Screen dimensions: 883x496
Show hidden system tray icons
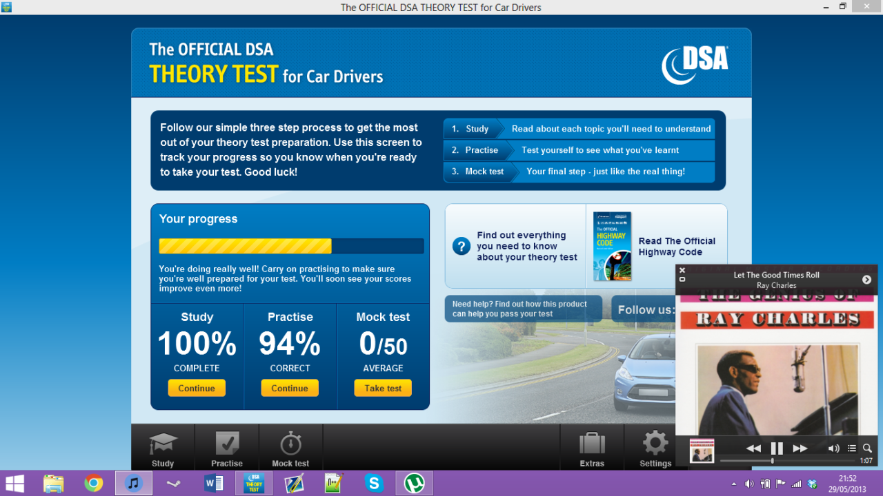733,484
